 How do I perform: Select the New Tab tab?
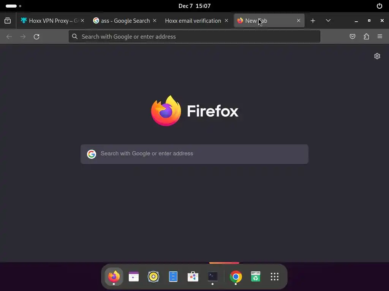pyautogui.click(x=269, y=20)
